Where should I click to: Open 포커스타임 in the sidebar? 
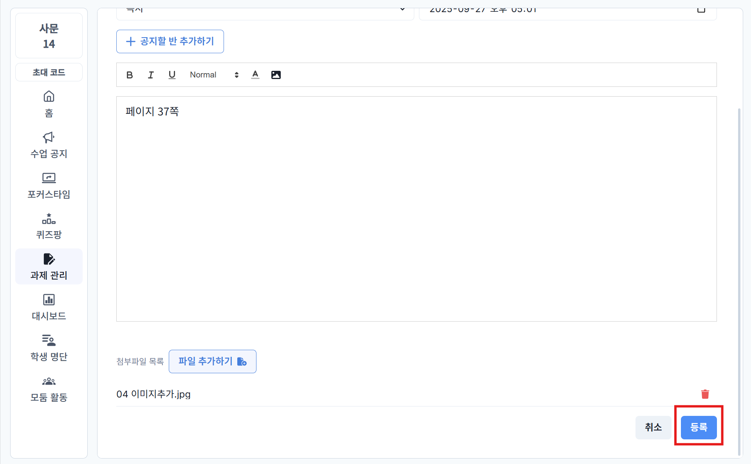point(49,185)
